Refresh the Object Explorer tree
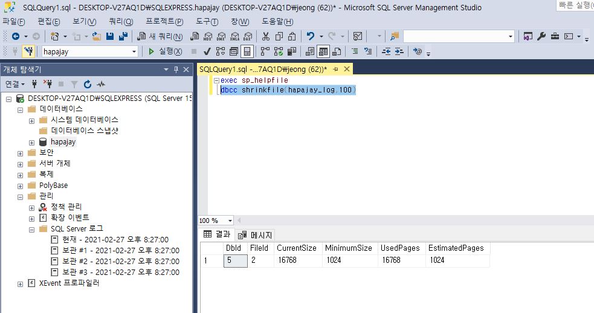The image size is (594, 313). [88, 84]
